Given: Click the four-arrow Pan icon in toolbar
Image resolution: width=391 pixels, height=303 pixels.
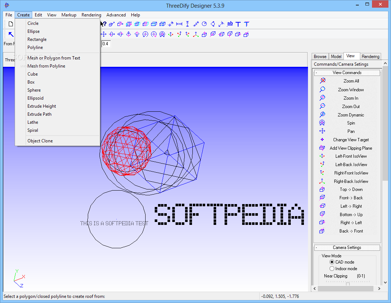Looking at the screenshot, I should (104, 34).
